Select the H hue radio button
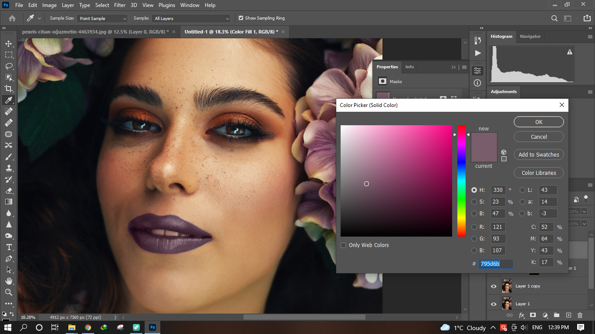 coord(474,190)
